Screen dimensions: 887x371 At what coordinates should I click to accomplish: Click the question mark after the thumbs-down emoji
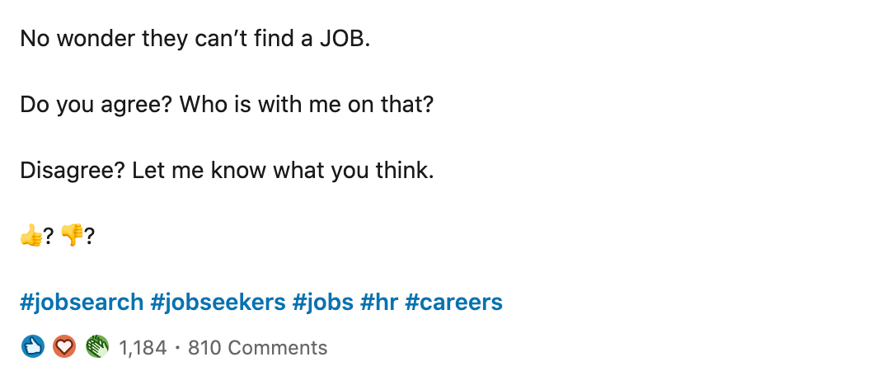click(89, 237)
